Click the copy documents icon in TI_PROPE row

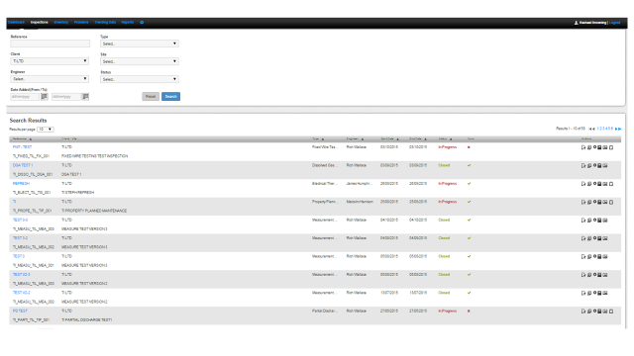[x=589, y=202]
